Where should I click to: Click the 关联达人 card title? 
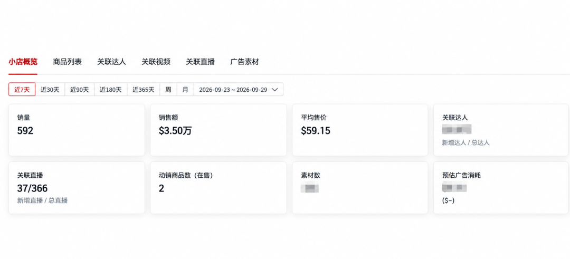coord(455,118)
